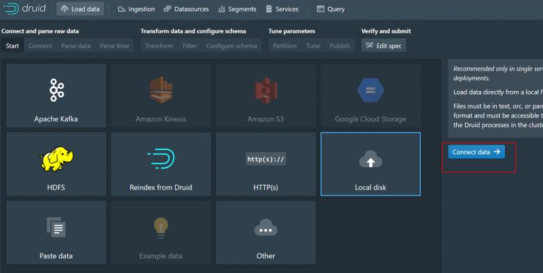Open the Ingestion view

(136, 9)
